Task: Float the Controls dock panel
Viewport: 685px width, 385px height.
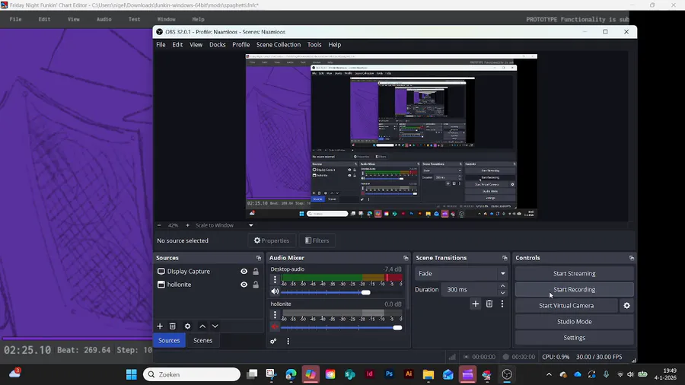Action: [x=631, y=258]
